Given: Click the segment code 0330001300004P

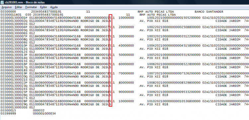Looking at the screenshot, I should click(x=14, y=27).
